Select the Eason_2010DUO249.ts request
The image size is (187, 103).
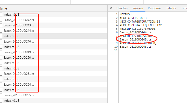pos(54,52)
